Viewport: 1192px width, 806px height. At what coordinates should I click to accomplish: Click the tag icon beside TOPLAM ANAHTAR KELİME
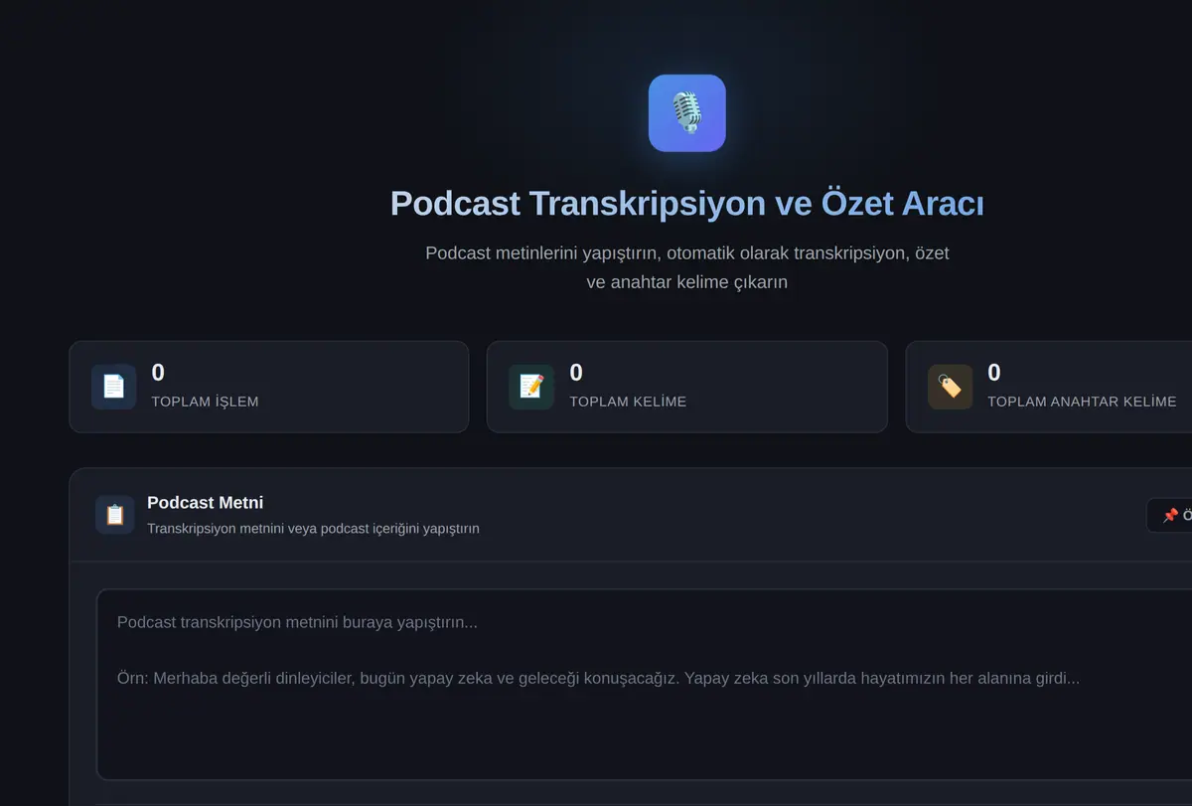[950, 387]
